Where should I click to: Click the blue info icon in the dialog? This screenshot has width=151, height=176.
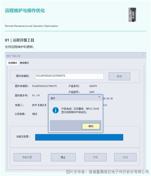56,110
